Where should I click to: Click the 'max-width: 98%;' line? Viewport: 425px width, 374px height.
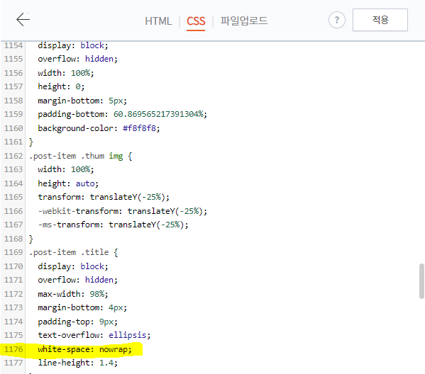coord(73,294)
